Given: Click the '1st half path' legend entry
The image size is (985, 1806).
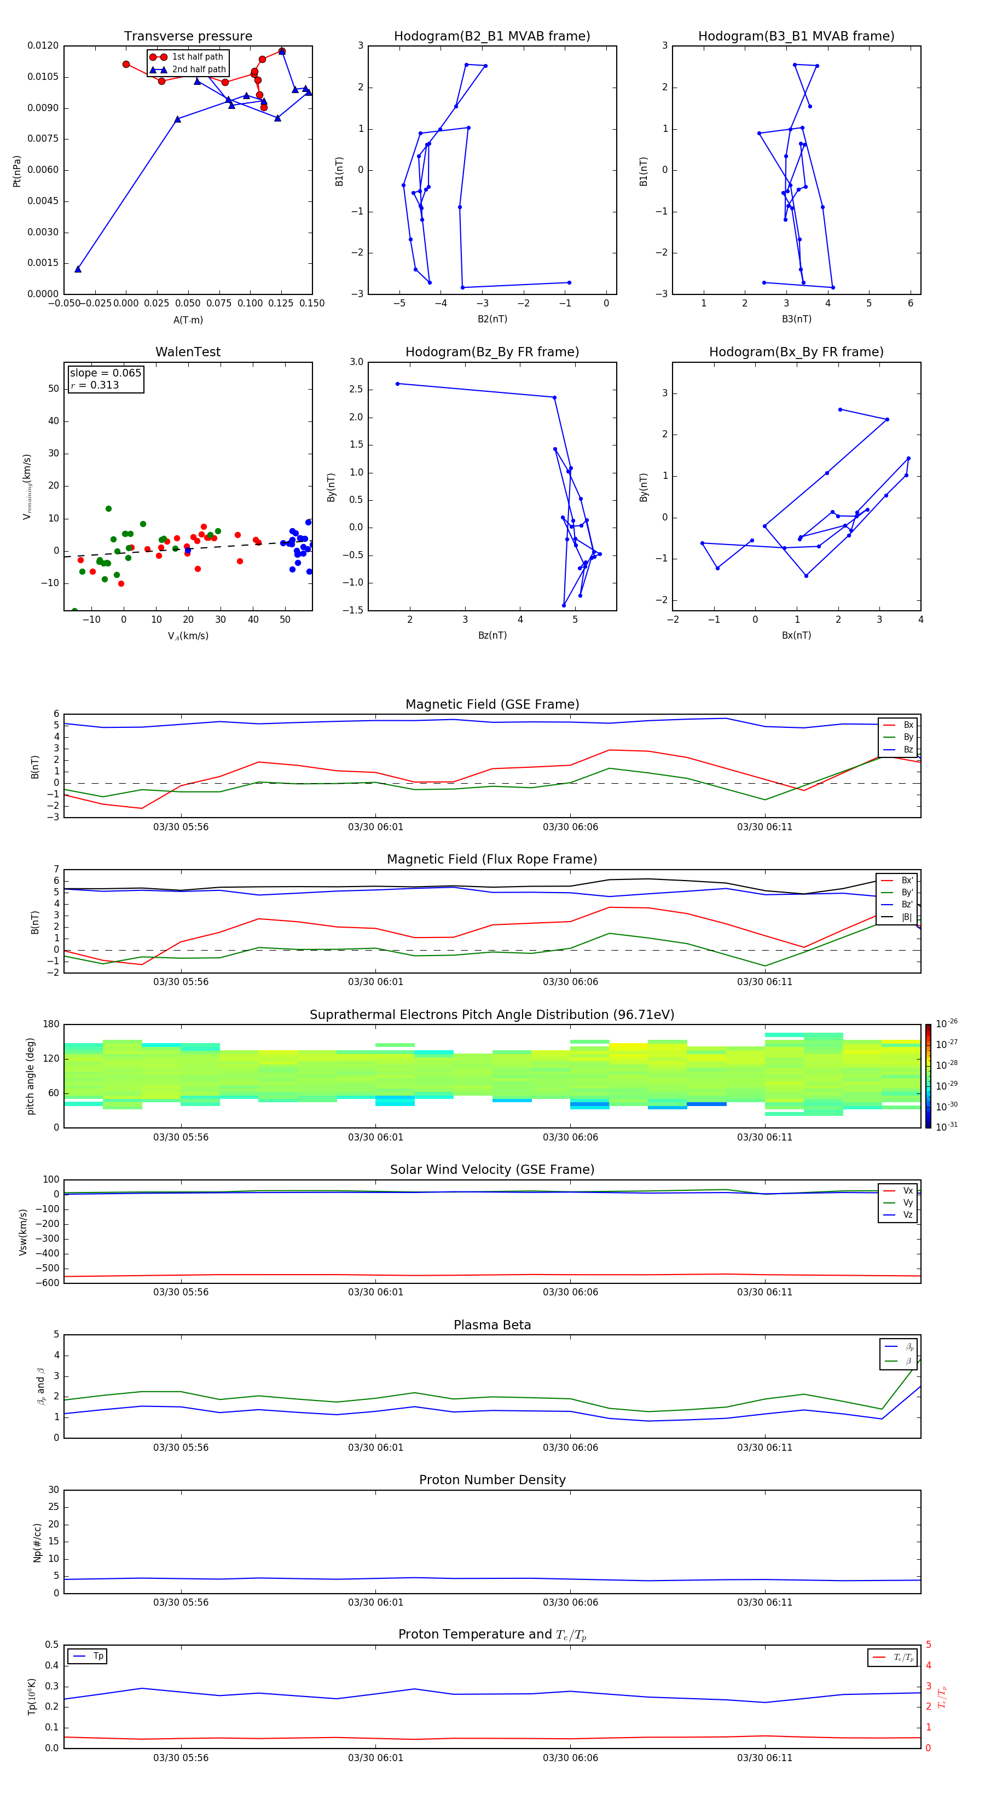Looking at the screenshot, I should tap(187, 57).
